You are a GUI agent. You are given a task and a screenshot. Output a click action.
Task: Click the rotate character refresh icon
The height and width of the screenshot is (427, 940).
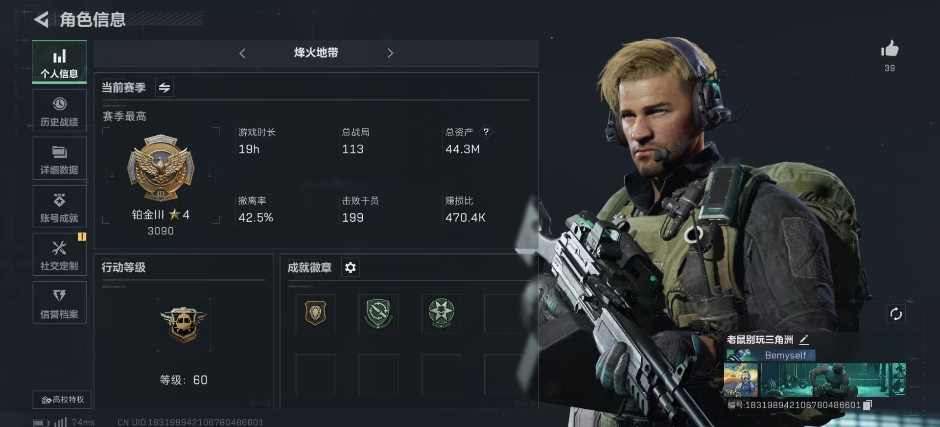click(x=896, y=314)
